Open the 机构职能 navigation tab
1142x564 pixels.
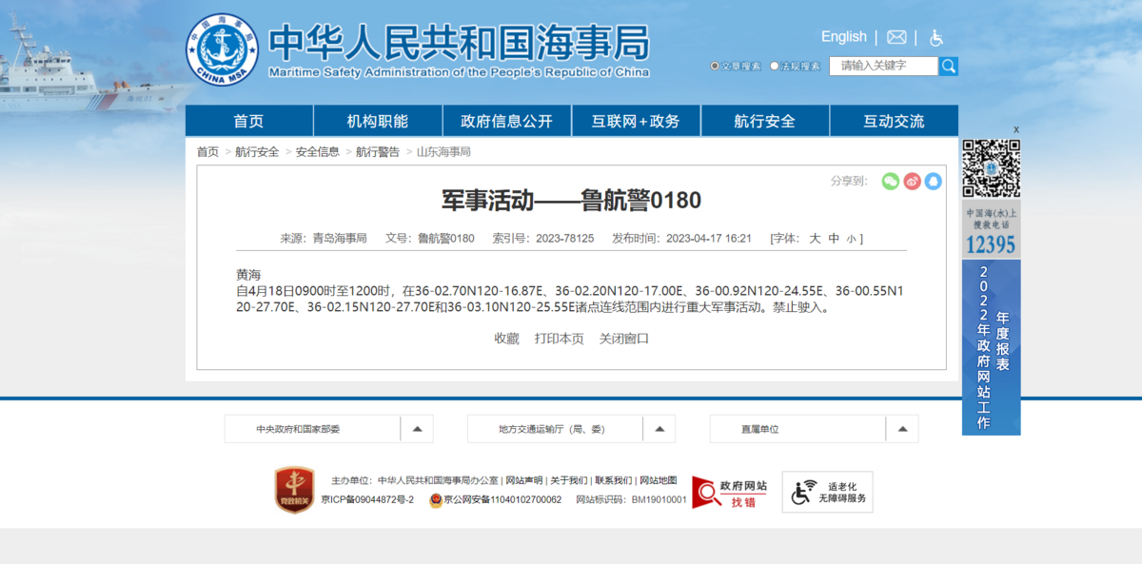378,121
